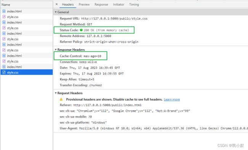Click the Name column header

click(27, 5)
